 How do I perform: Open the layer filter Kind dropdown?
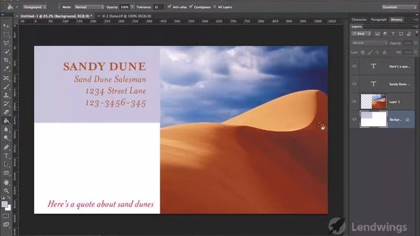pos(362,33)
